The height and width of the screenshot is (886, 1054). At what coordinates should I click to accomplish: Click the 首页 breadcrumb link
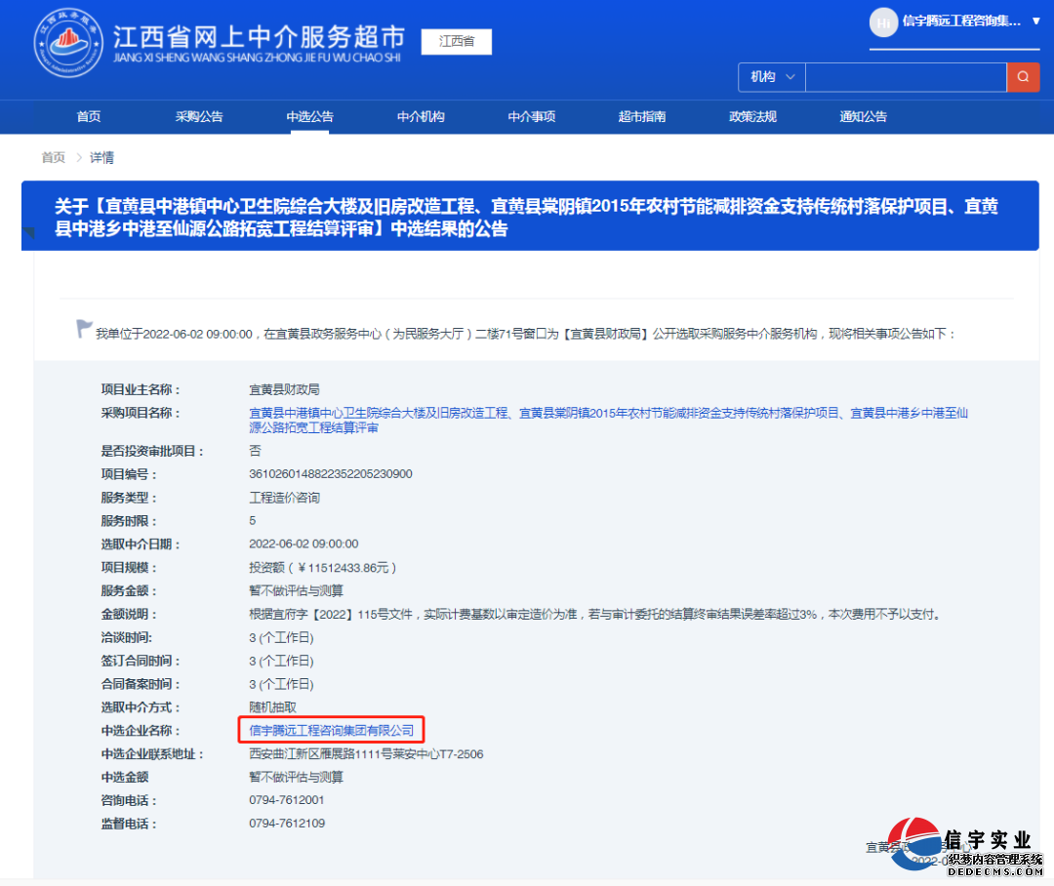point(53,157)
